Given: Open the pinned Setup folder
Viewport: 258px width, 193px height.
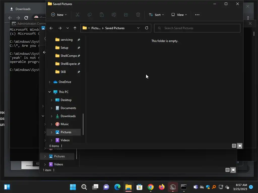Looking at the screenshot, I should 64,48.
